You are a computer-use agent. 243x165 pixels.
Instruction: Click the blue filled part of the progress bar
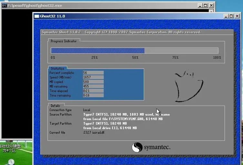(97, 50)
